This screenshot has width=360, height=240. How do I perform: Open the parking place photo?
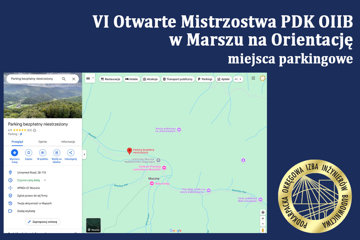tap(43, 96)
